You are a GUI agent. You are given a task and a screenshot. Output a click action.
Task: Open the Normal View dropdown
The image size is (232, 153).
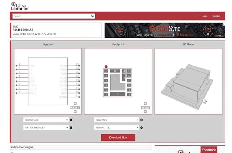click(x=46, y=120)
